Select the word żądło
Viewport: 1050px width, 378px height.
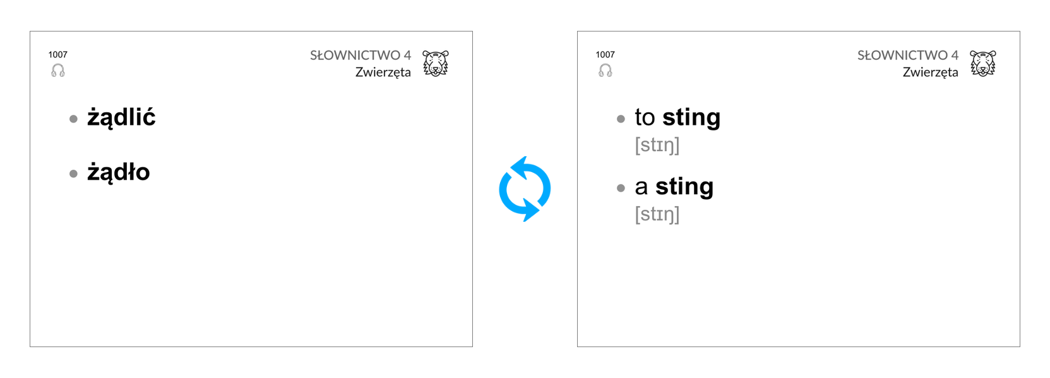pyautogui.click(x=119, y=172)
